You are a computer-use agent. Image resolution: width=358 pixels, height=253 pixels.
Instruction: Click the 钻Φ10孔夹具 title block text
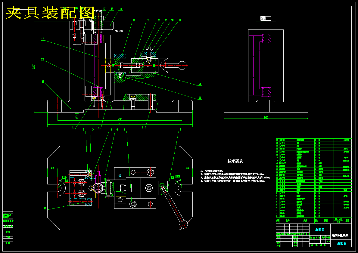click(x=340, y=235)
